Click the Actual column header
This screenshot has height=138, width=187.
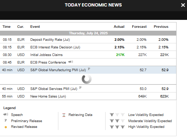click(119, 27)
